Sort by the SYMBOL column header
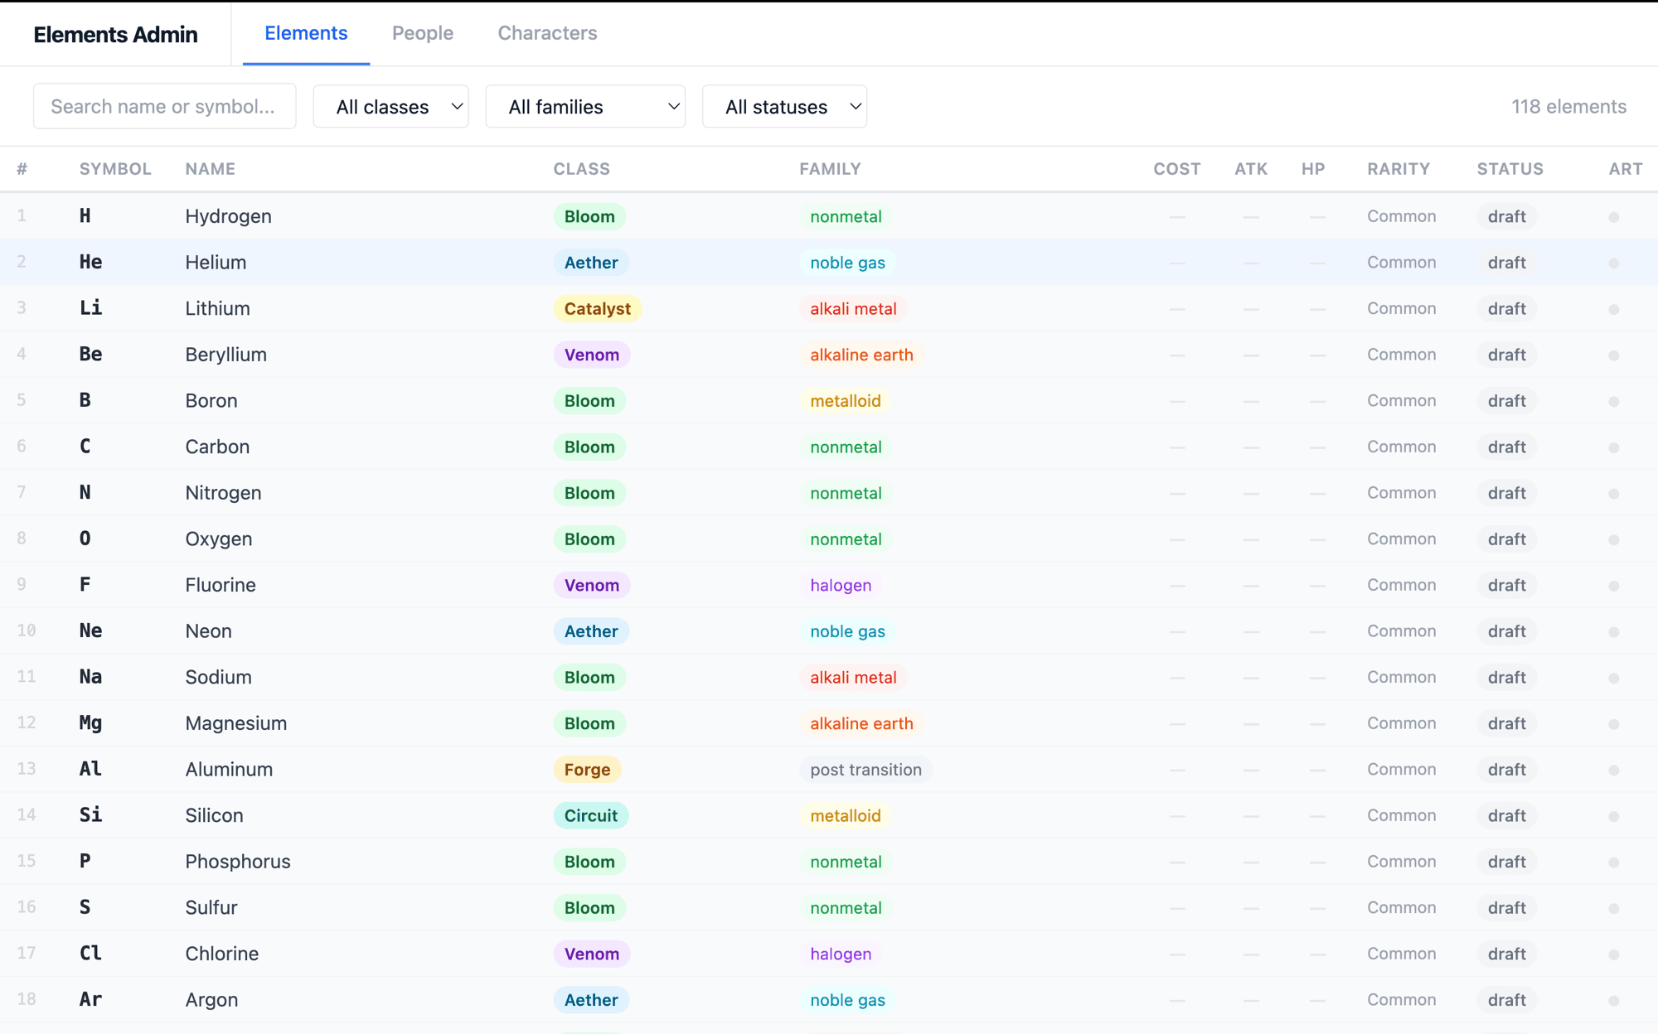 (115, 169)
